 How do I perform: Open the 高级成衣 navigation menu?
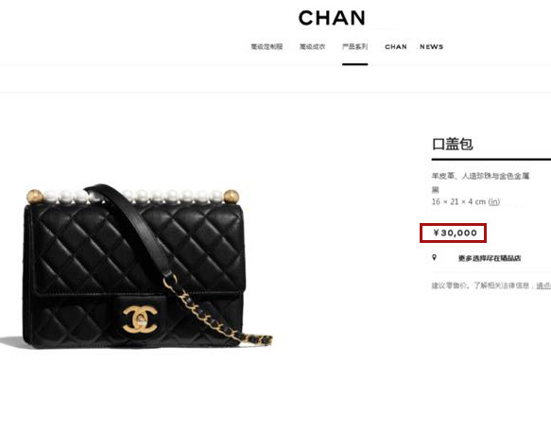tap(313, 46)
